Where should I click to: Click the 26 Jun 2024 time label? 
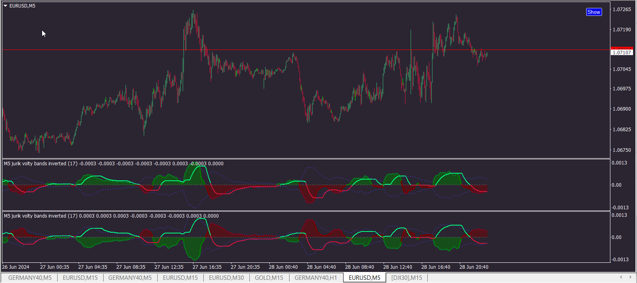(x=15, y=267)
